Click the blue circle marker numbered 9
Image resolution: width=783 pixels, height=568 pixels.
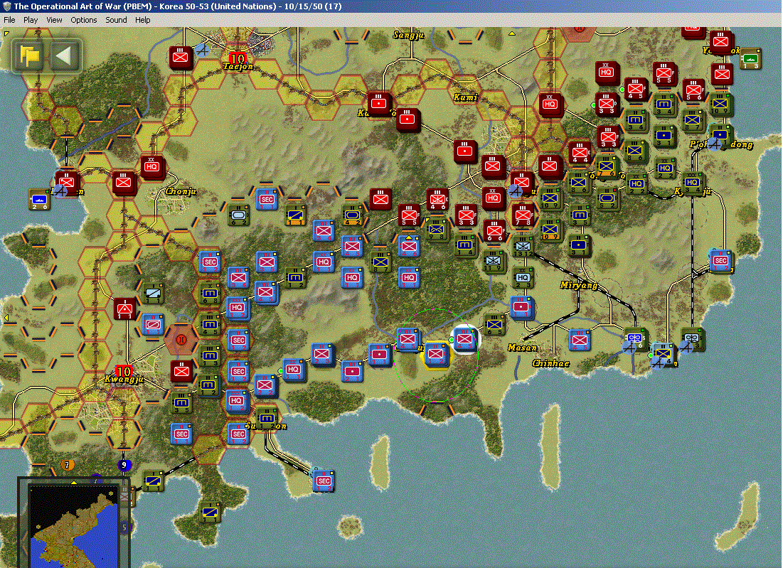124,465
